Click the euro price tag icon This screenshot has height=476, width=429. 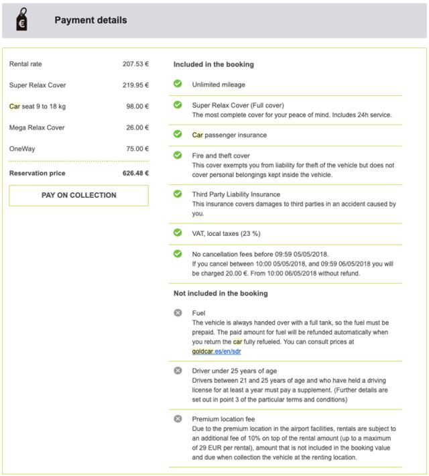(x=21, y=20)
